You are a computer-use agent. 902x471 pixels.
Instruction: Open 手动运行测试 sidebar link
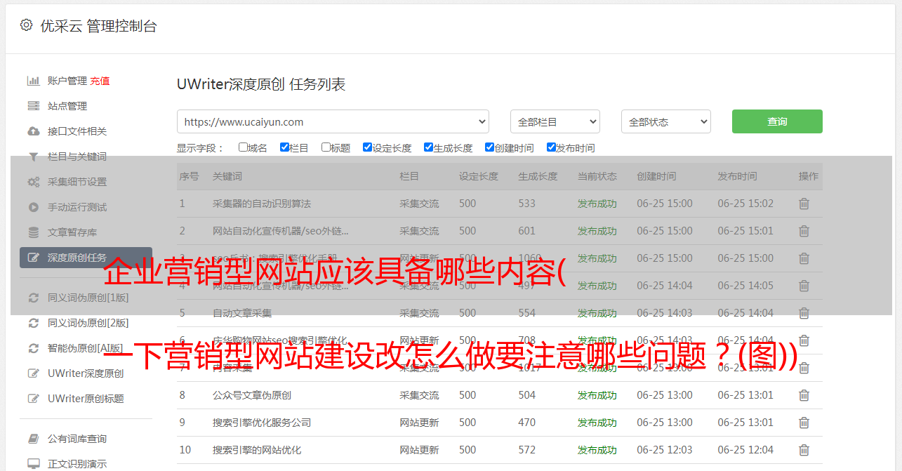point(77,207)
